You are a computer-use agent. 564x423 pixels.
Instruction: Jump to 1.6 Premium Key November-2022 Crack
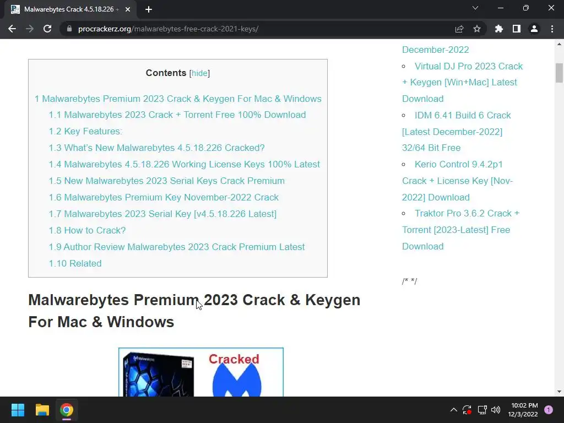click(164, 198)
